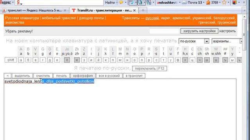Select the Translit.ru tab

click(x=104, y=10)
